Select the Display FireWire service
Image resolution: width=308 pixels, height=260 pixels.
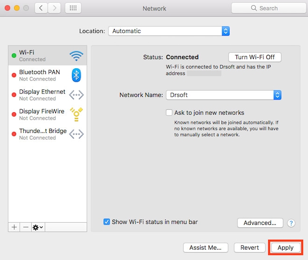coord(48,115)
